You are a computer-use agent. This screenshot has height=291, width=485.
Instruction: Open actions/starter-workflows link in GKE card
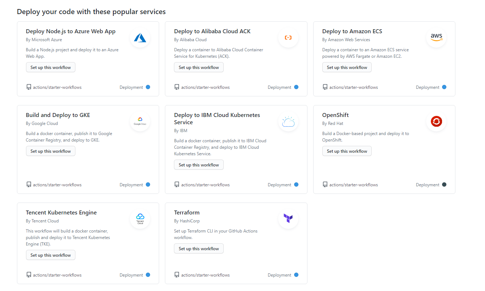(x=57, y=185)
